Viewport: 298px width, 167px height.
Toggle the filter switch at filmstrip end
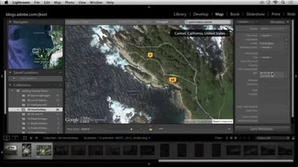click(x=293, y=138)
